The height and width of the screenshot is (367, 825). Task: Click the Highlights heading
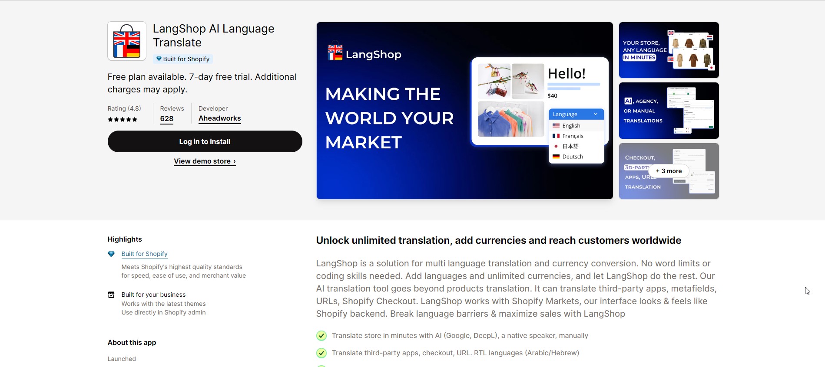pyautogui.click(x=125, y=239)
